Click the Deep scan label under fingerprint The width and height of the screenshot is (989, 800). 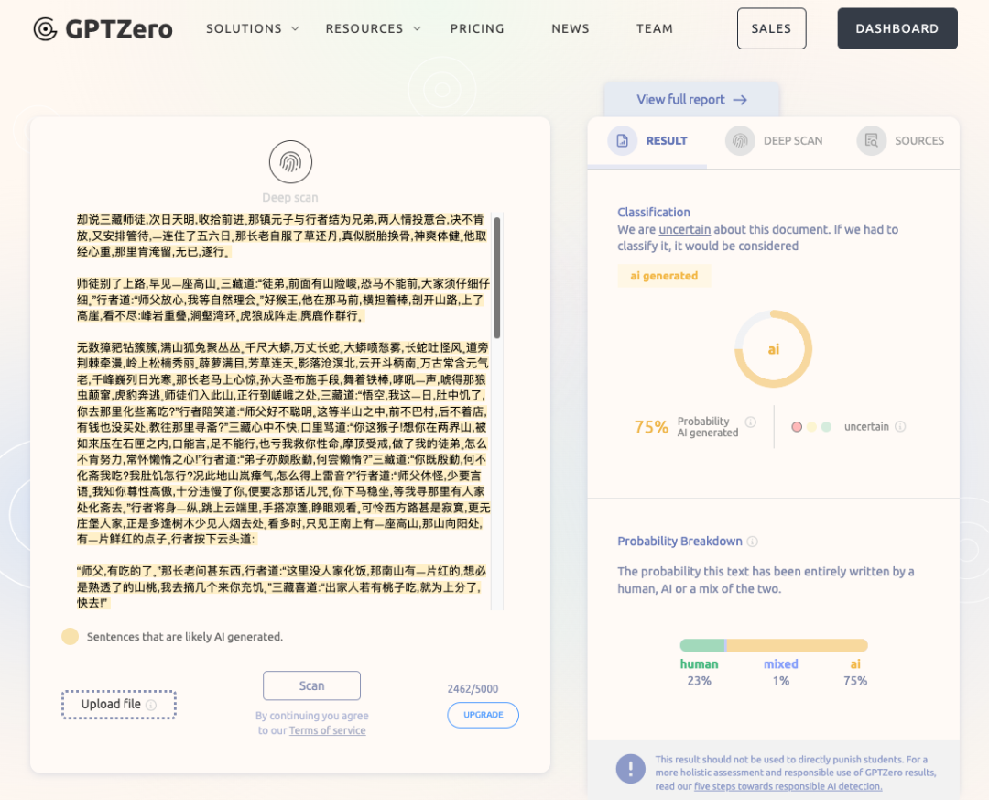pos(290,198)
